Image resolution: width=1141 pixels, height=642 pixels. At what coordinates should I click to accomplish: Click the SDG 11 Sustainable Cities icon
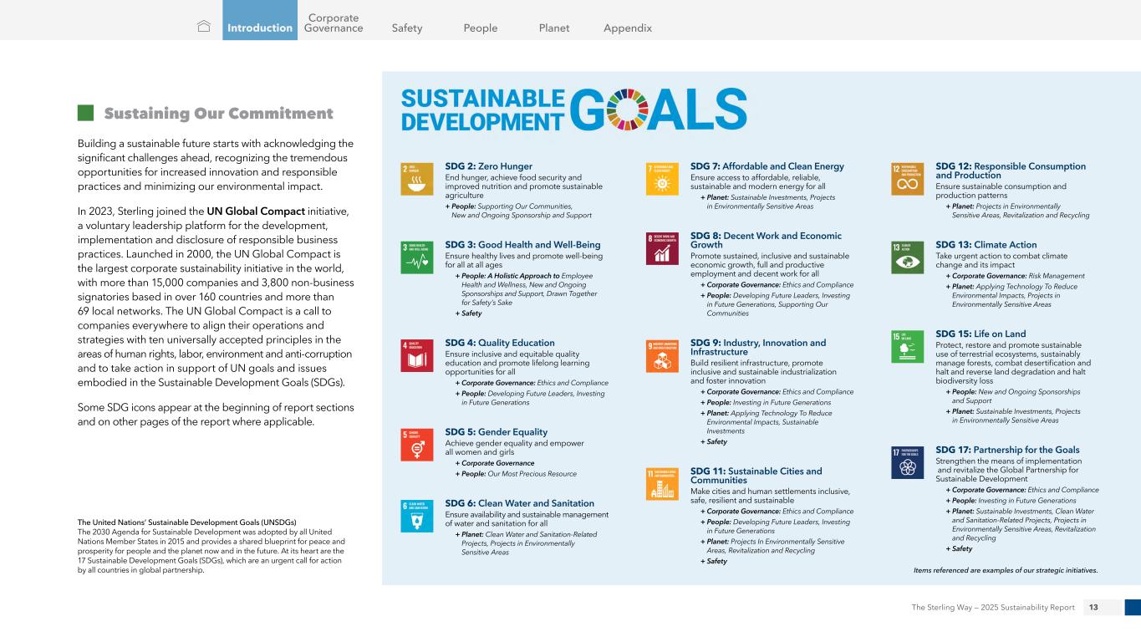coord(663,484)
